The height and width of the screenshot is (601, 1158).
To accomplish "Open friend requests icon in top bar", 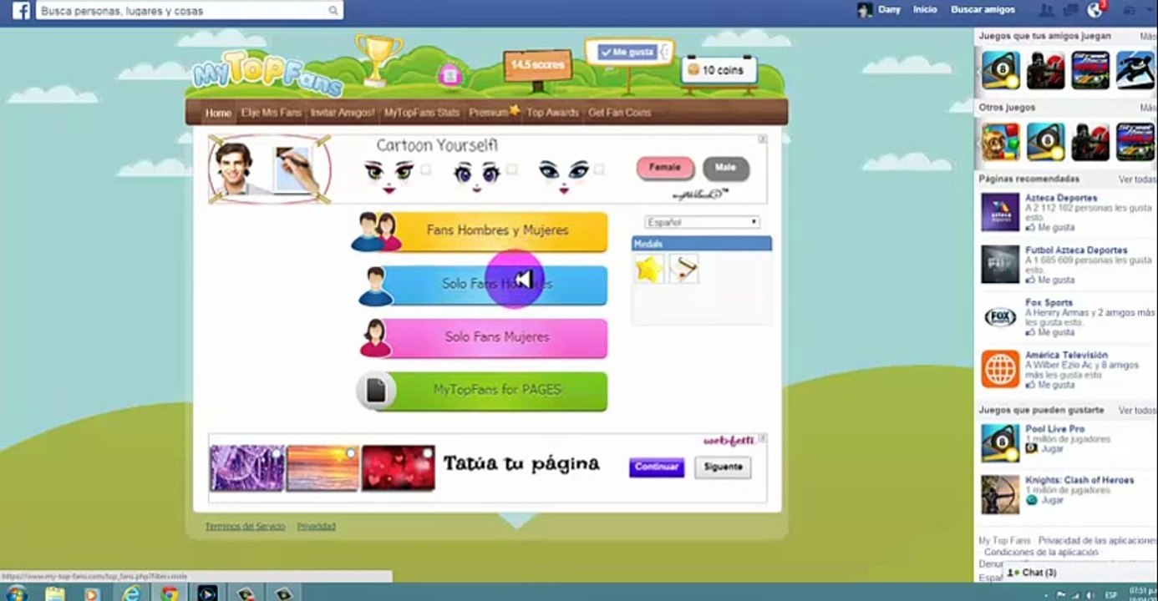I will (x=1045, y=10).
